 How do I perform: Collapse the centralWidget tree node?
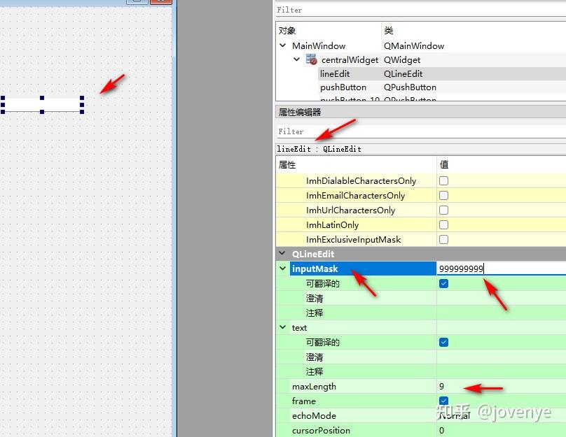(x=297, y=59)
